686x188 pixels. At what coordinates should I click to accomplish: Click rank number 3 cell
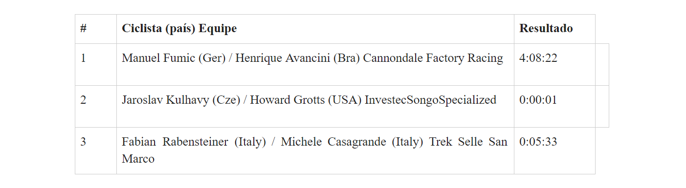point(96,150)
